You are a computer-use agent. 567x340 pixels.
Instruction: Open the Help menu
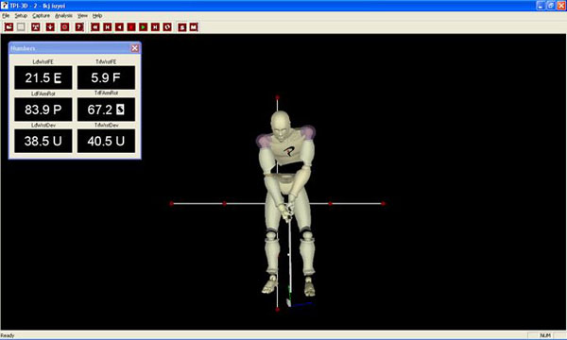(x=97, y=16)
